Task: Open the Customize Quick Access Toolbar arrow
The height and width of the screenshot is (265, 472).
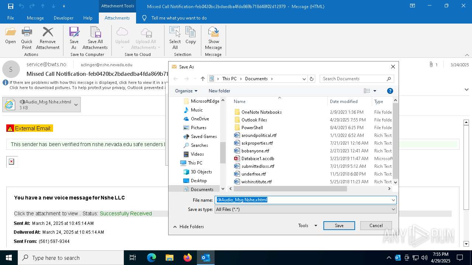Action: click(x=64, y=6)
